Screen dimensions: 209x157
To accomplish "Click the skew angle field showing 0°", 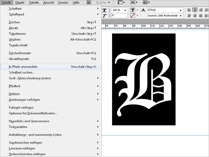I will 119,15.
